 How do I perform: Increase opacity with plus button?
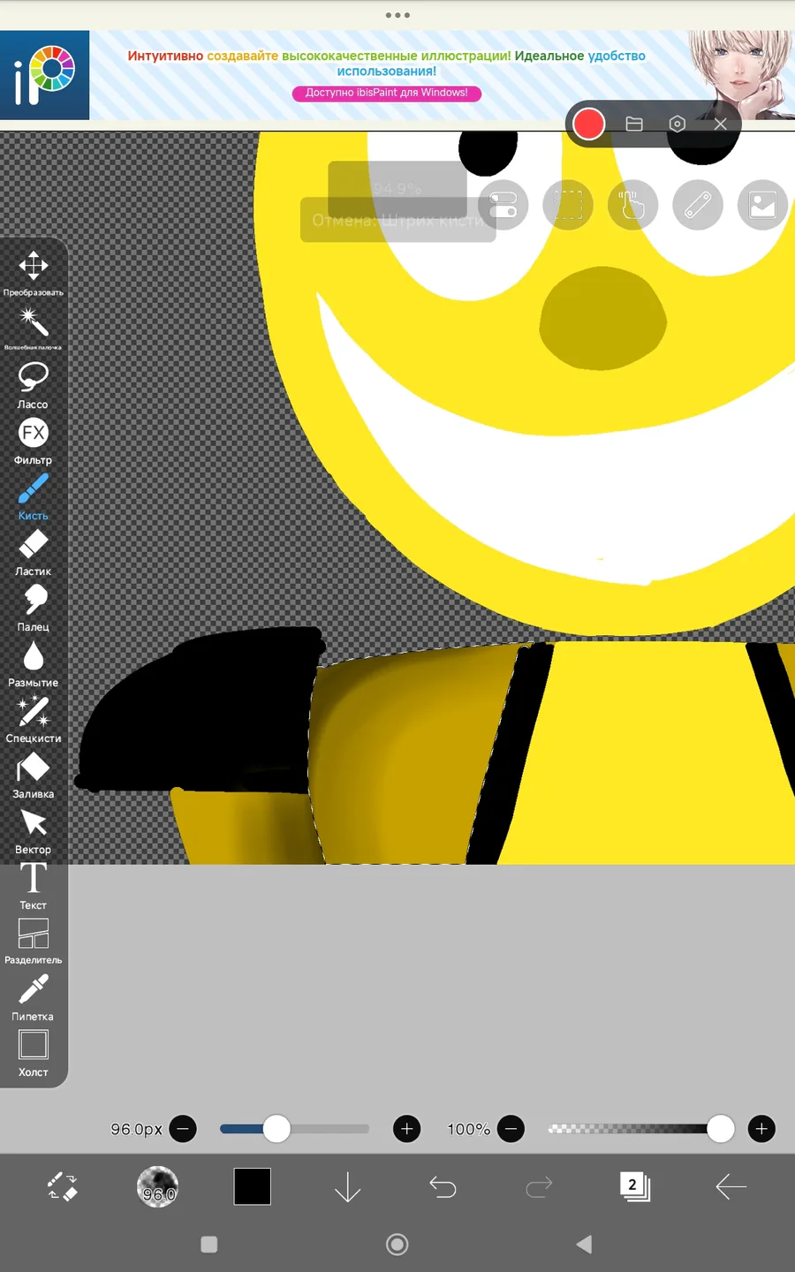761,1129
